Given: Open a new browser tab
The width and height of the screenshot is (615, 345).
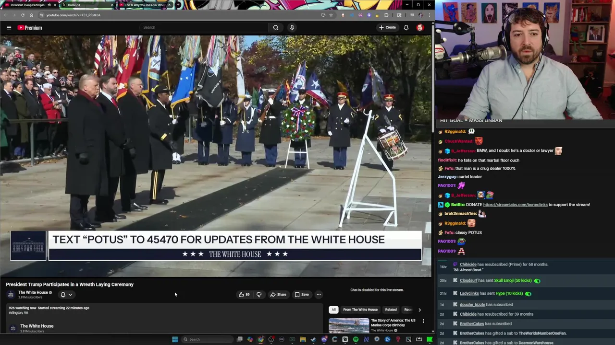Looking at the screenshot, I should tap(178, 5).
